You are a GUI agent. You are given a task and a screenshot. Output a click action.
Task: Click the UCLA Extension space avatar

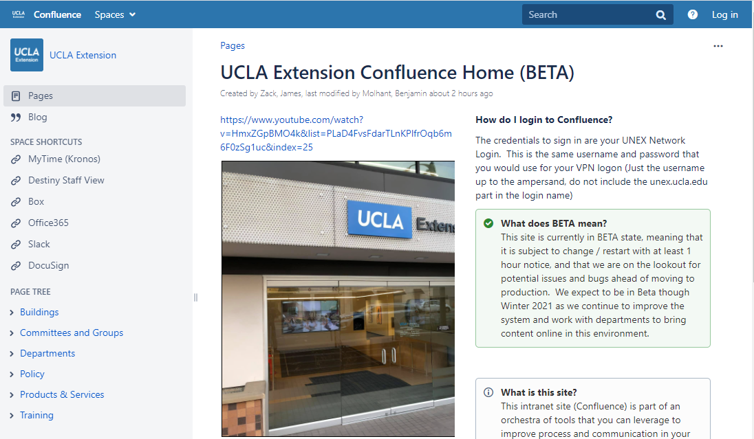(x=27, y=55)
